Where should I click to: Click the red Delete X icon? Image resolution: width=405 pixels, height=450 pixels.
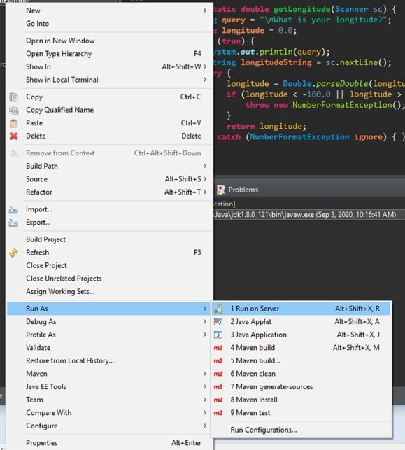pos(13,136)
